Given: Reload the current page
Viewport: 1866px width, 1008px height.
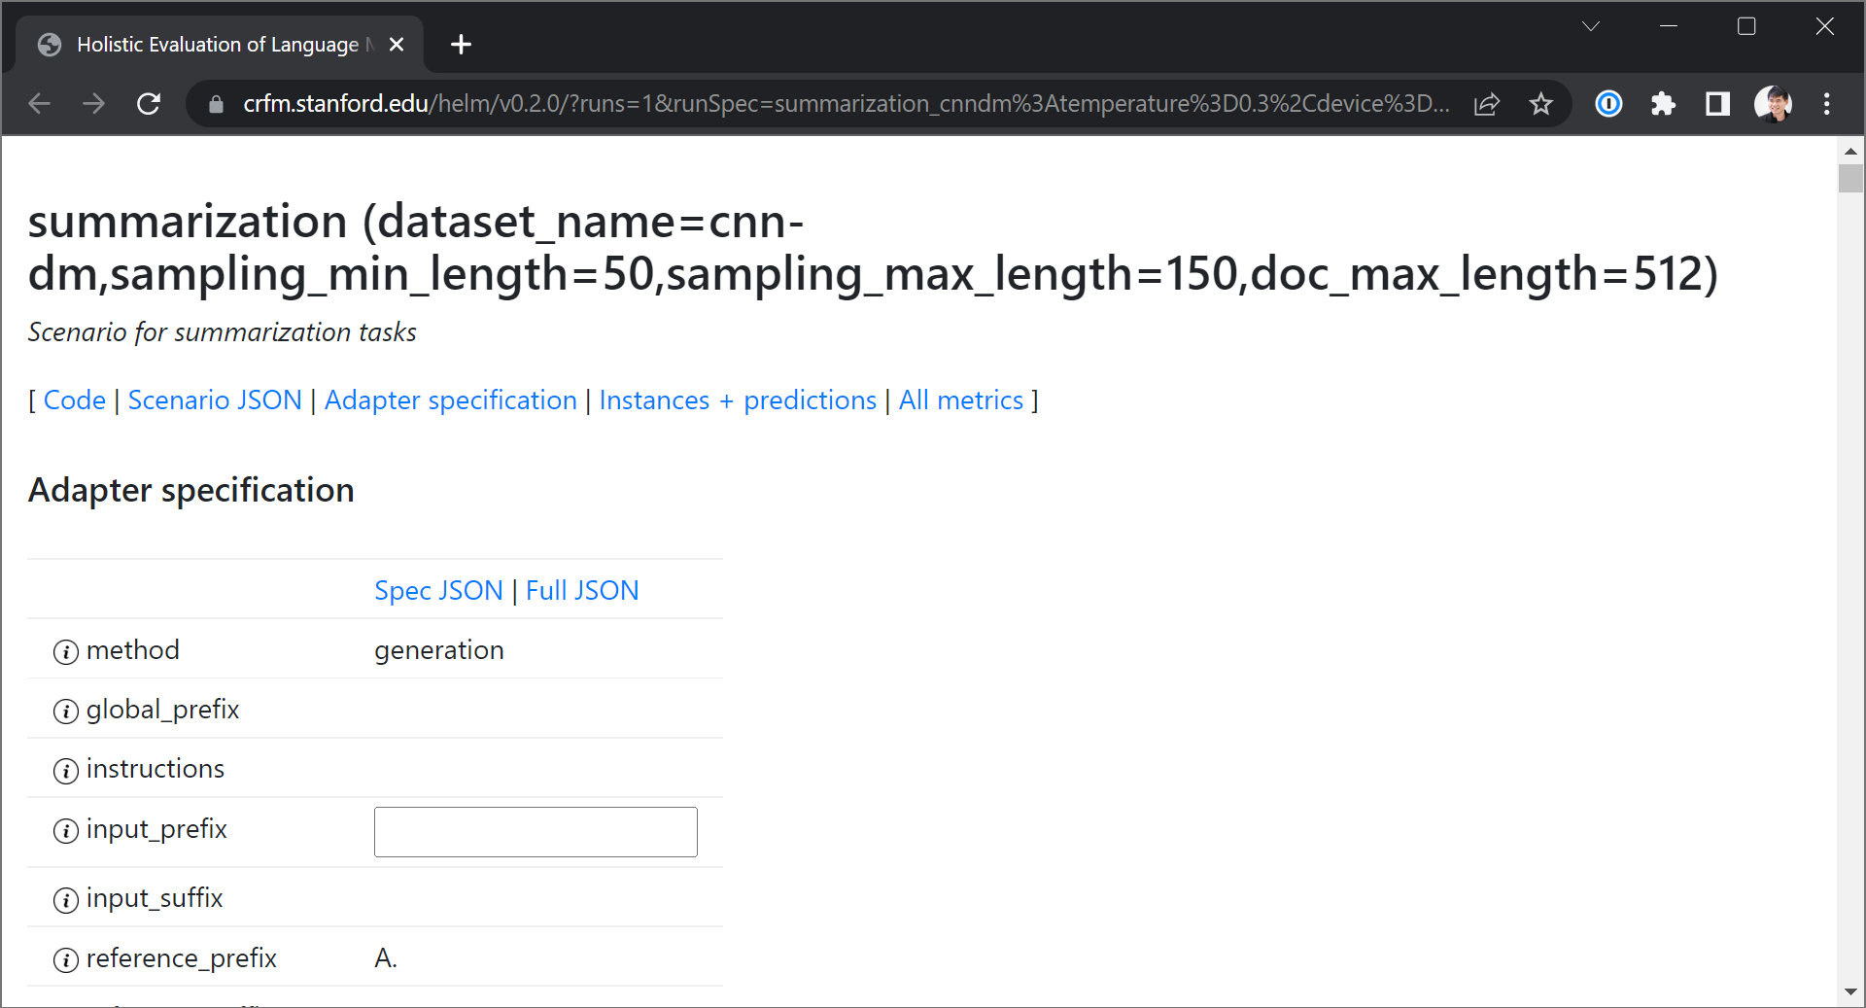Looking at the screenshot, I should (148, 103).
